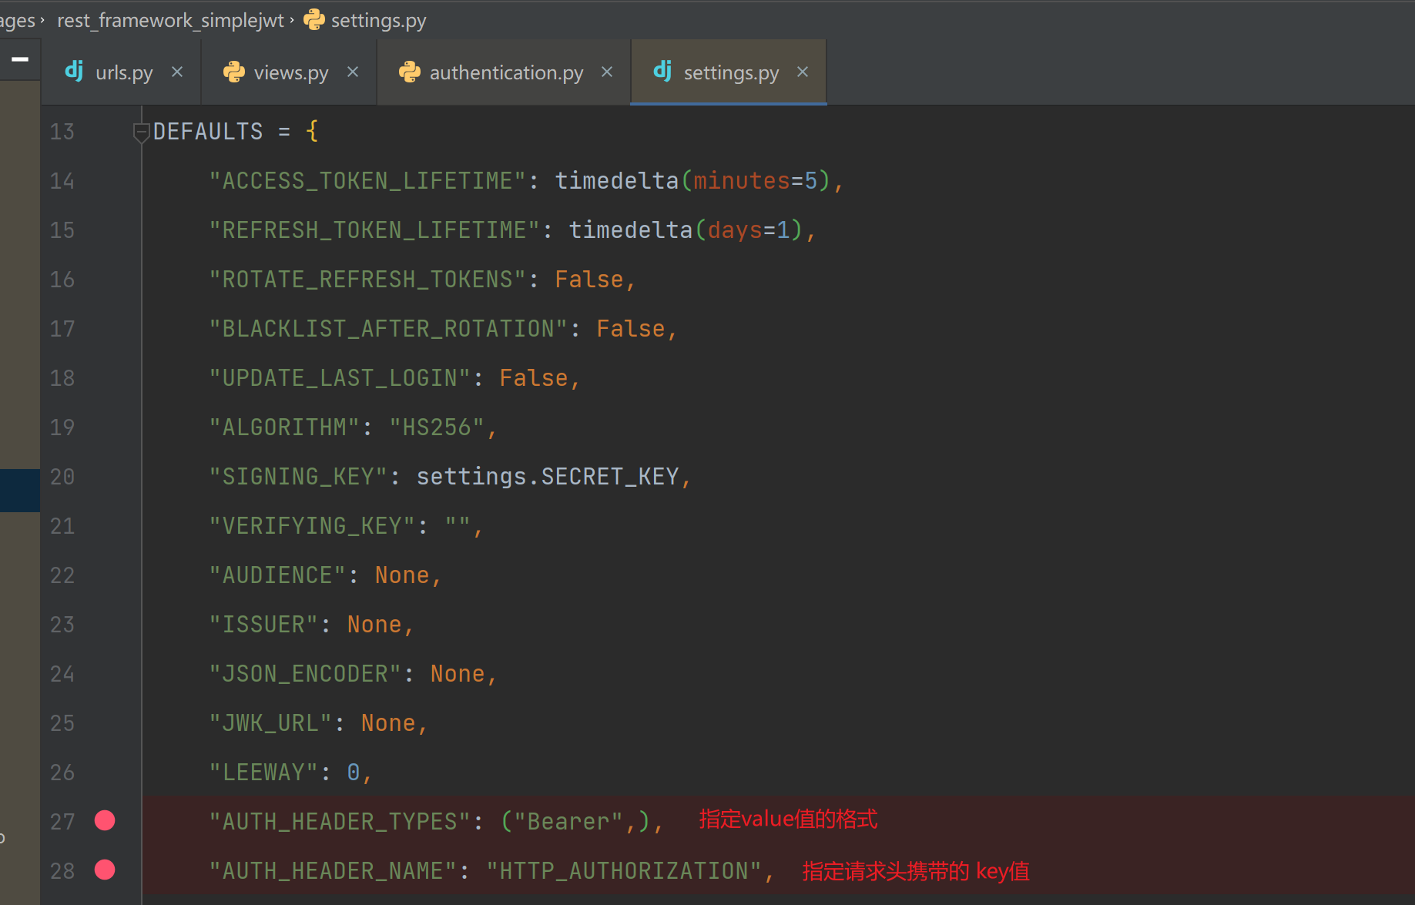Close the urls.py tab
The height and width of the screenshot is (905, 1415).
[177, 72]
